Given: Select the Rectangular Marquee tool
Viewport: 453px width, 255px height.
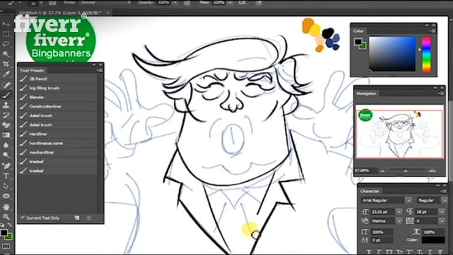Looking at the screenshot, I should coord(6,34).
